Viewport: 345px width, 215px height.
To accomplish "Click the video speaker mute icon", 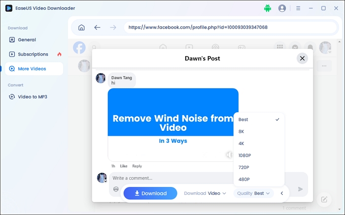I will (x=229, y=155).
